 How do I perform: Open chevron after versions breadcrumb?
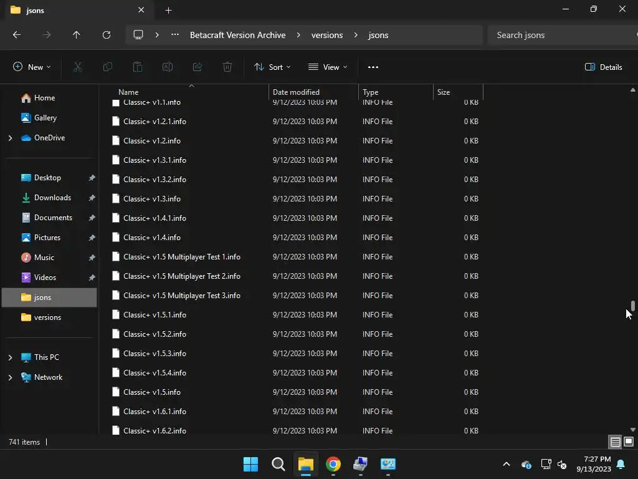[356, 35]
